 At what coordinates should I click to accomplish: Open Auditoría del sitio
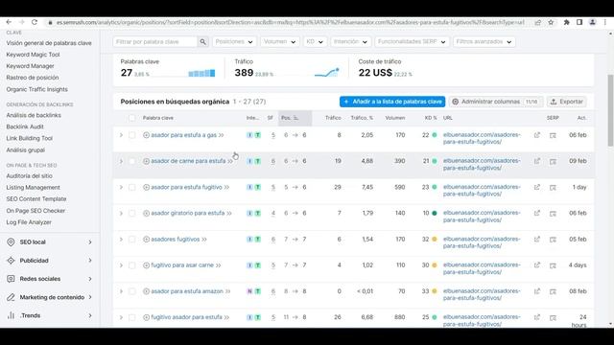click(29, 176)
